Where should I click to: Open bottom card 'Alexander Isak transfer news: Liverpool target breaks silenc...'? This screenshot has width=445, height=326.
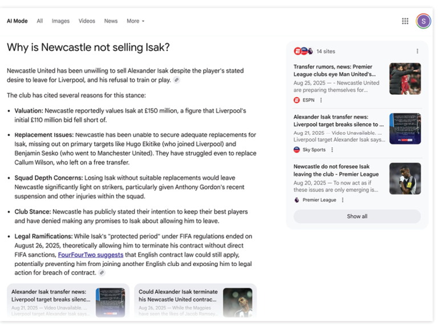coord(68,300)
